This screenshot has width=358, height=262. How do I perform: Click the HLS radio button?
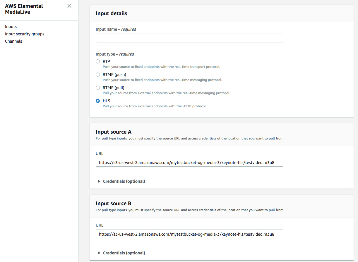[x=98, y=101]
